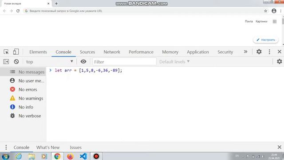Screen dimensions: 284x160
Task: Switch to the Console tab
Action: pos(63,52)
